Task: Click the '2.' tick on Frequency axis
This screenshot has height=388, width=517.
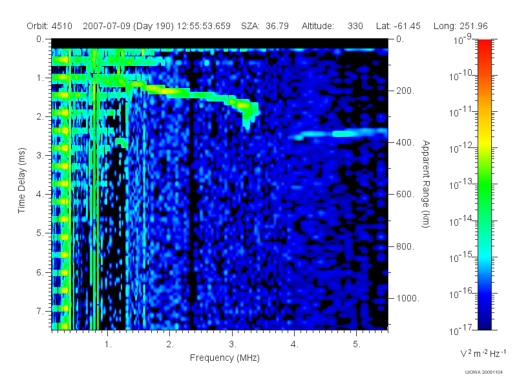Action: pos(170,345)
